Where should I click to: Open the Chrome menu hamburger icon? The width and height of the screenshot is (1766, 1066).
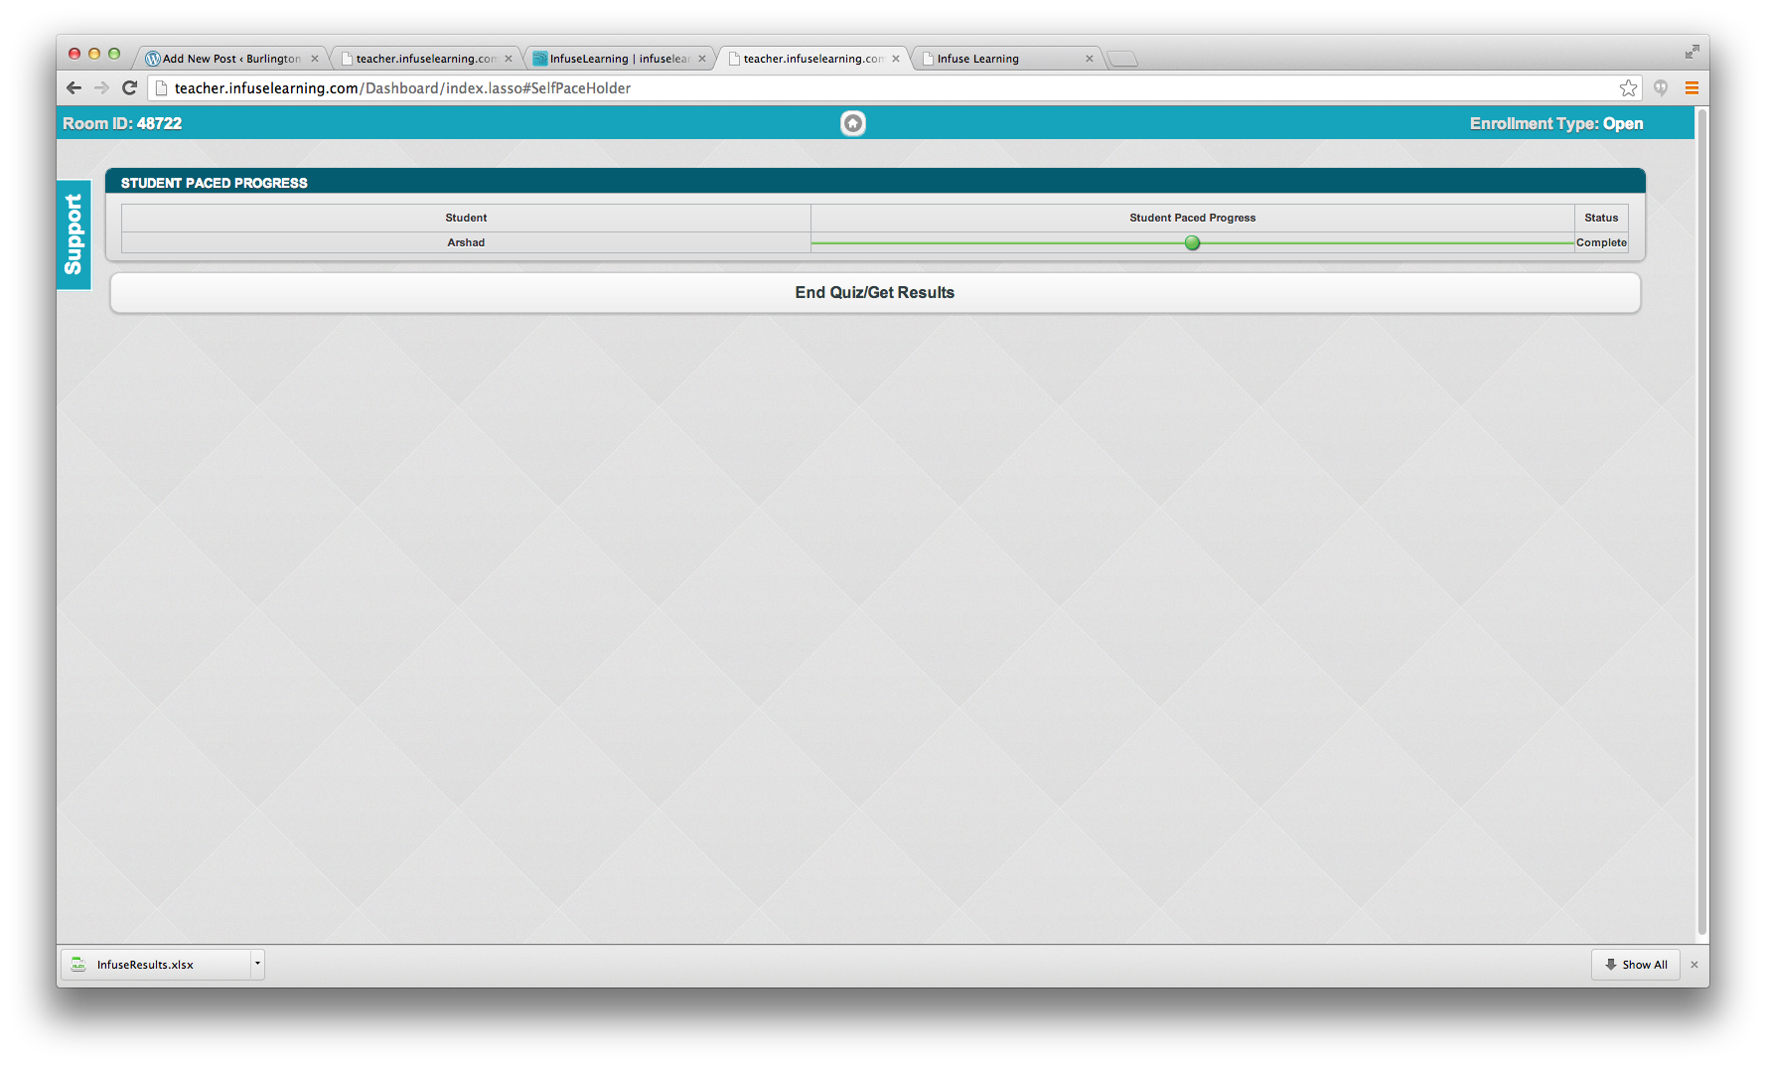(x=1692, y=88)
